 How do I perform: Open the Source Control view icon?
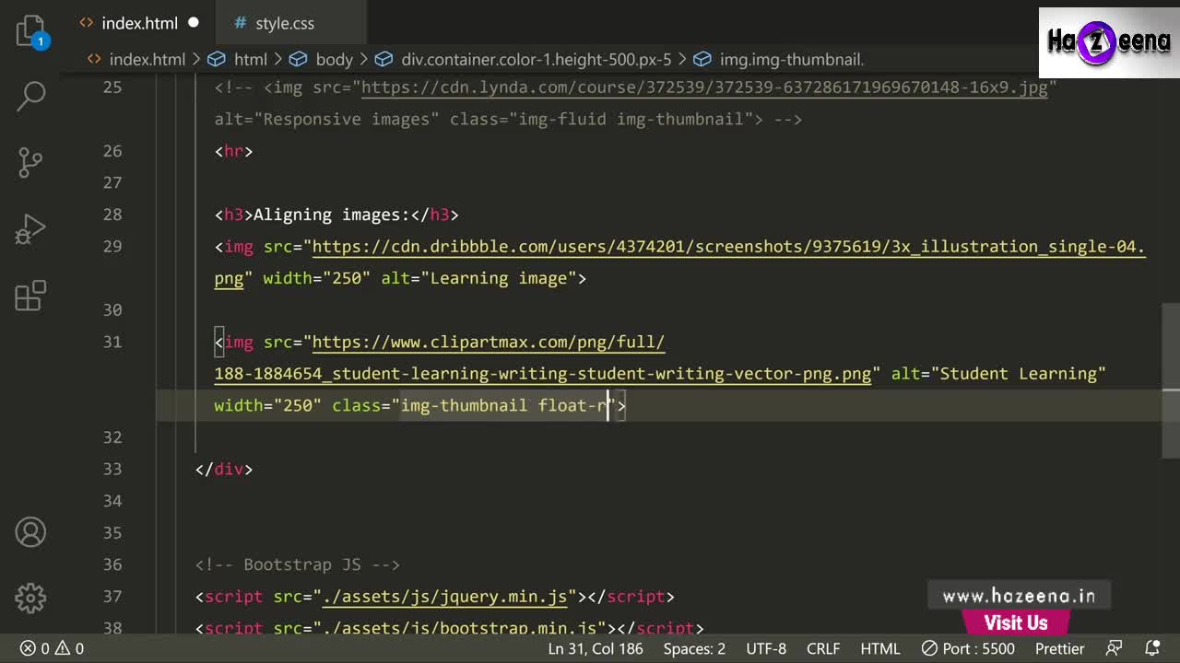(x=30, y=162)
